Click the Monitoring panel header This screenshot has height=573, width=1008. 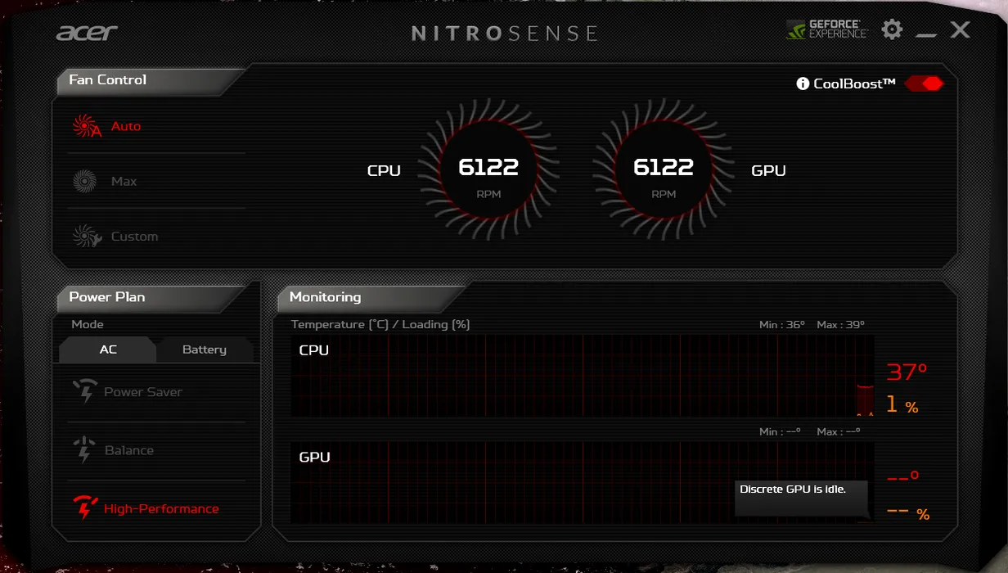[372, 297]
